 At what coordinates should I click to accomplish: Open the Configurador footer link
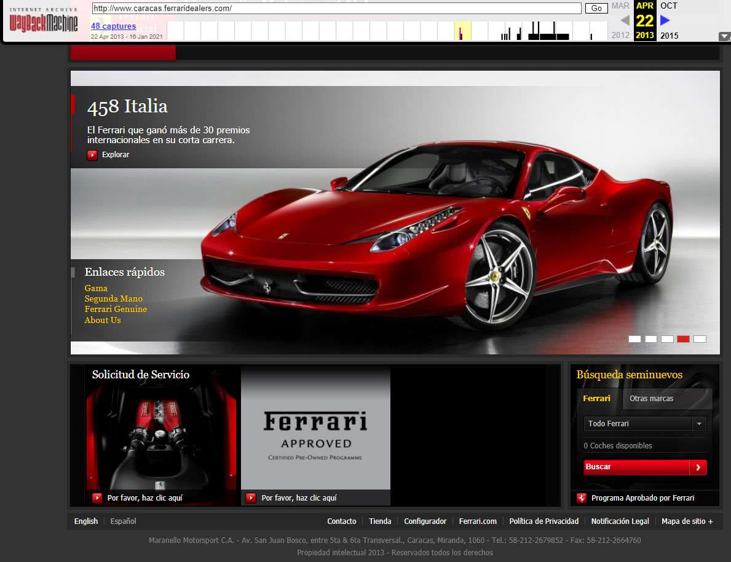425,521
